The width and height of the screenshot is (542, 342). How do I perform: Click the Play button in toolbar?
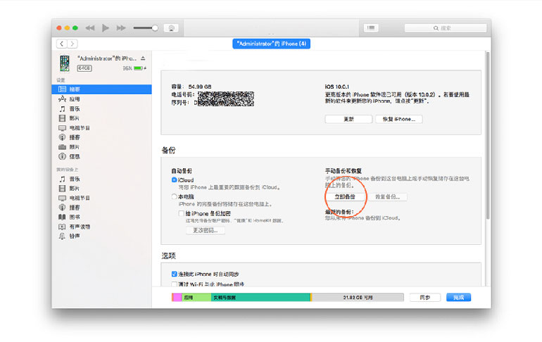click(x=106, y=27)
